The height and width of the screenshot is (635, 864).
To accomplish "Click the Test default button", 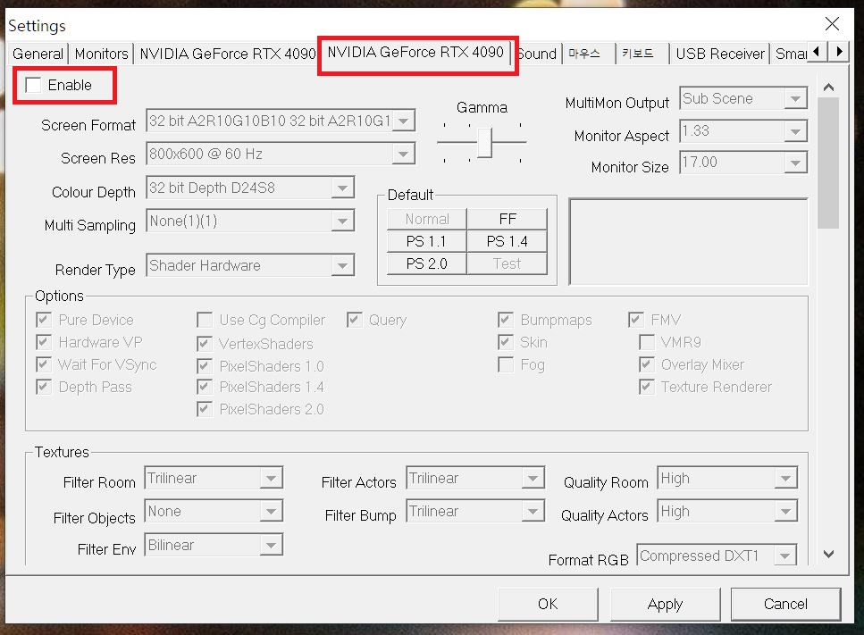I will (x=507, y=263).
